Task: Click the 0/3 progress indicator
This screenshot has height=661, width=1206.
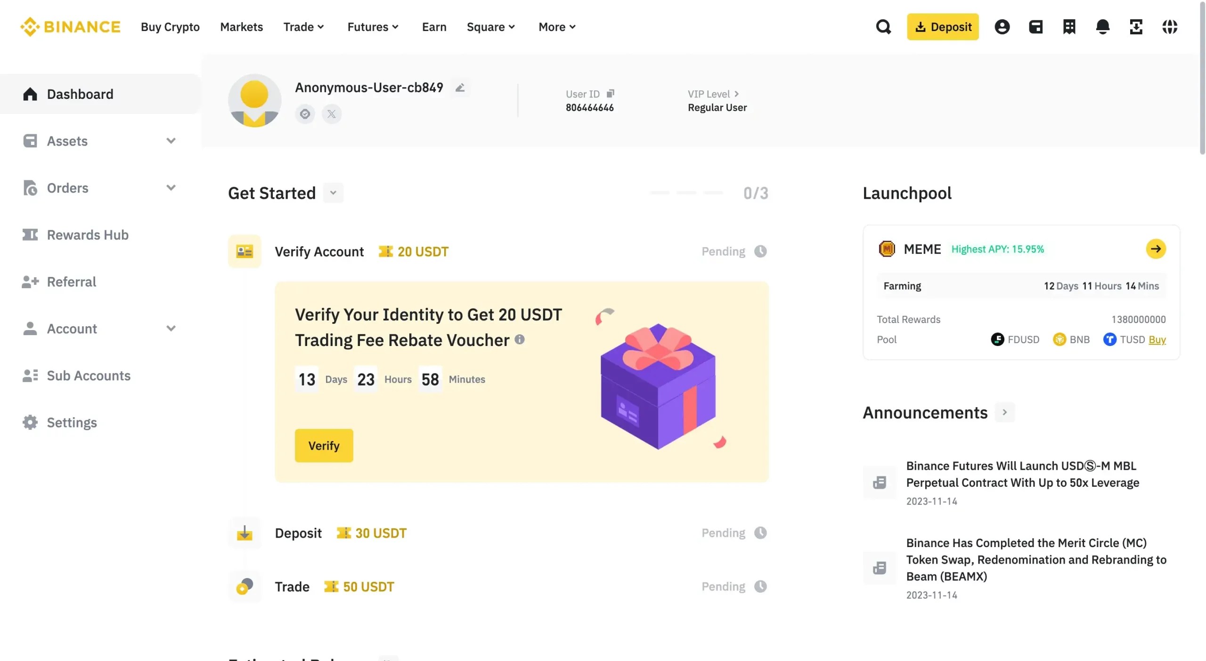Action: point(756,193)
